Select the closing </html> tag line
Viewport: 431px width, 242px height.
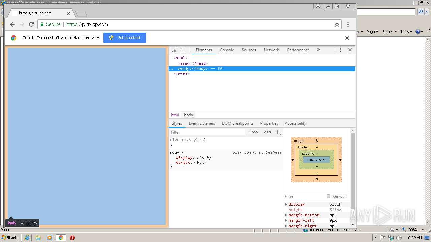181,74
